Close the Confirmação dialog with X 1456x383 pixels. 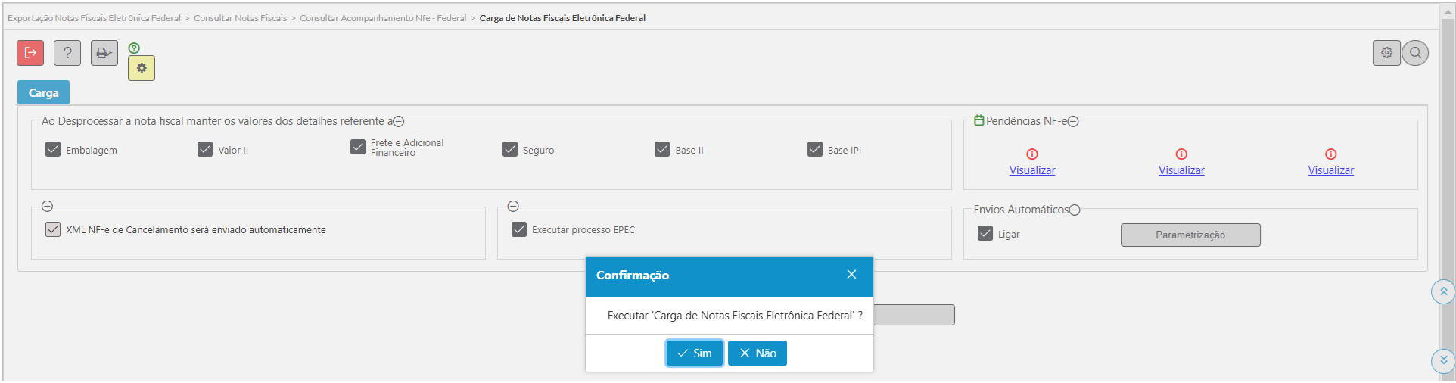click(851, 275)
